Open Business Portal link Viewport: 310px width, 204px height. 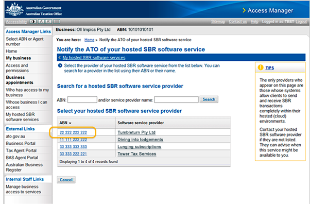pos(21,143)
